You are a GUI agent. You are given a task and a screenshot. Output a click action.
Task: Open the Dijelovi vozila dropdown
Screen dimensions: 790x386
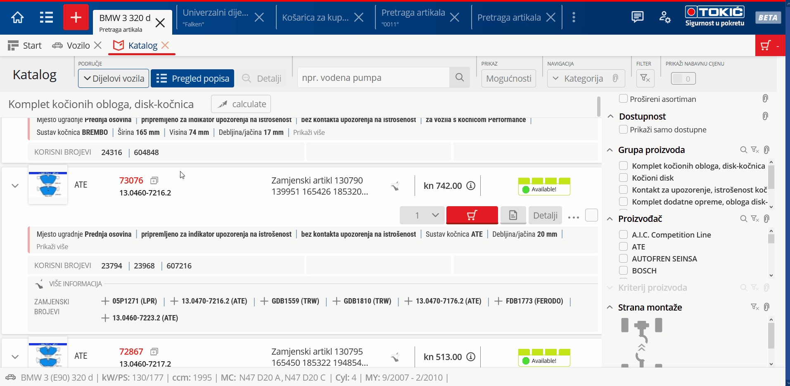[114, 78]
